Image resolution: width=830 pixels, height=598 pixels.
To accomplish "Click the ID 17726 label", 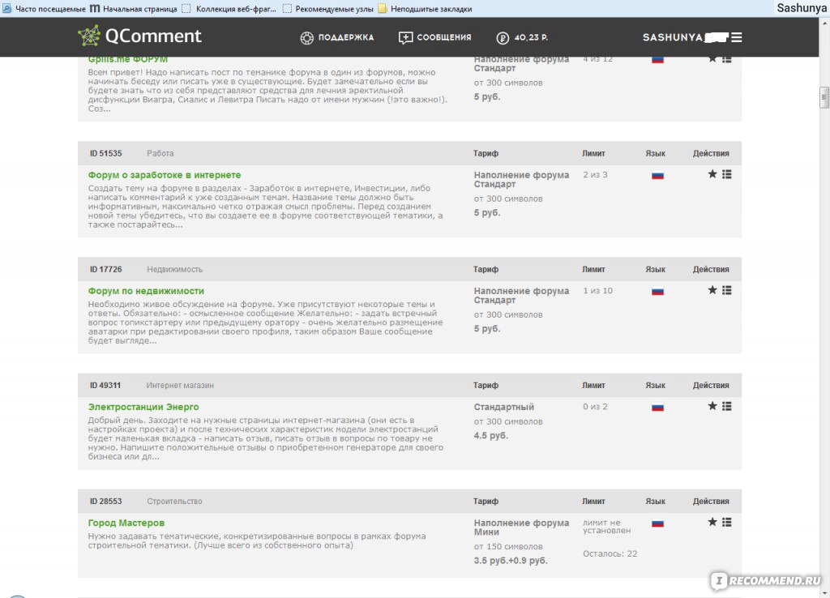I will pos(106,269).
